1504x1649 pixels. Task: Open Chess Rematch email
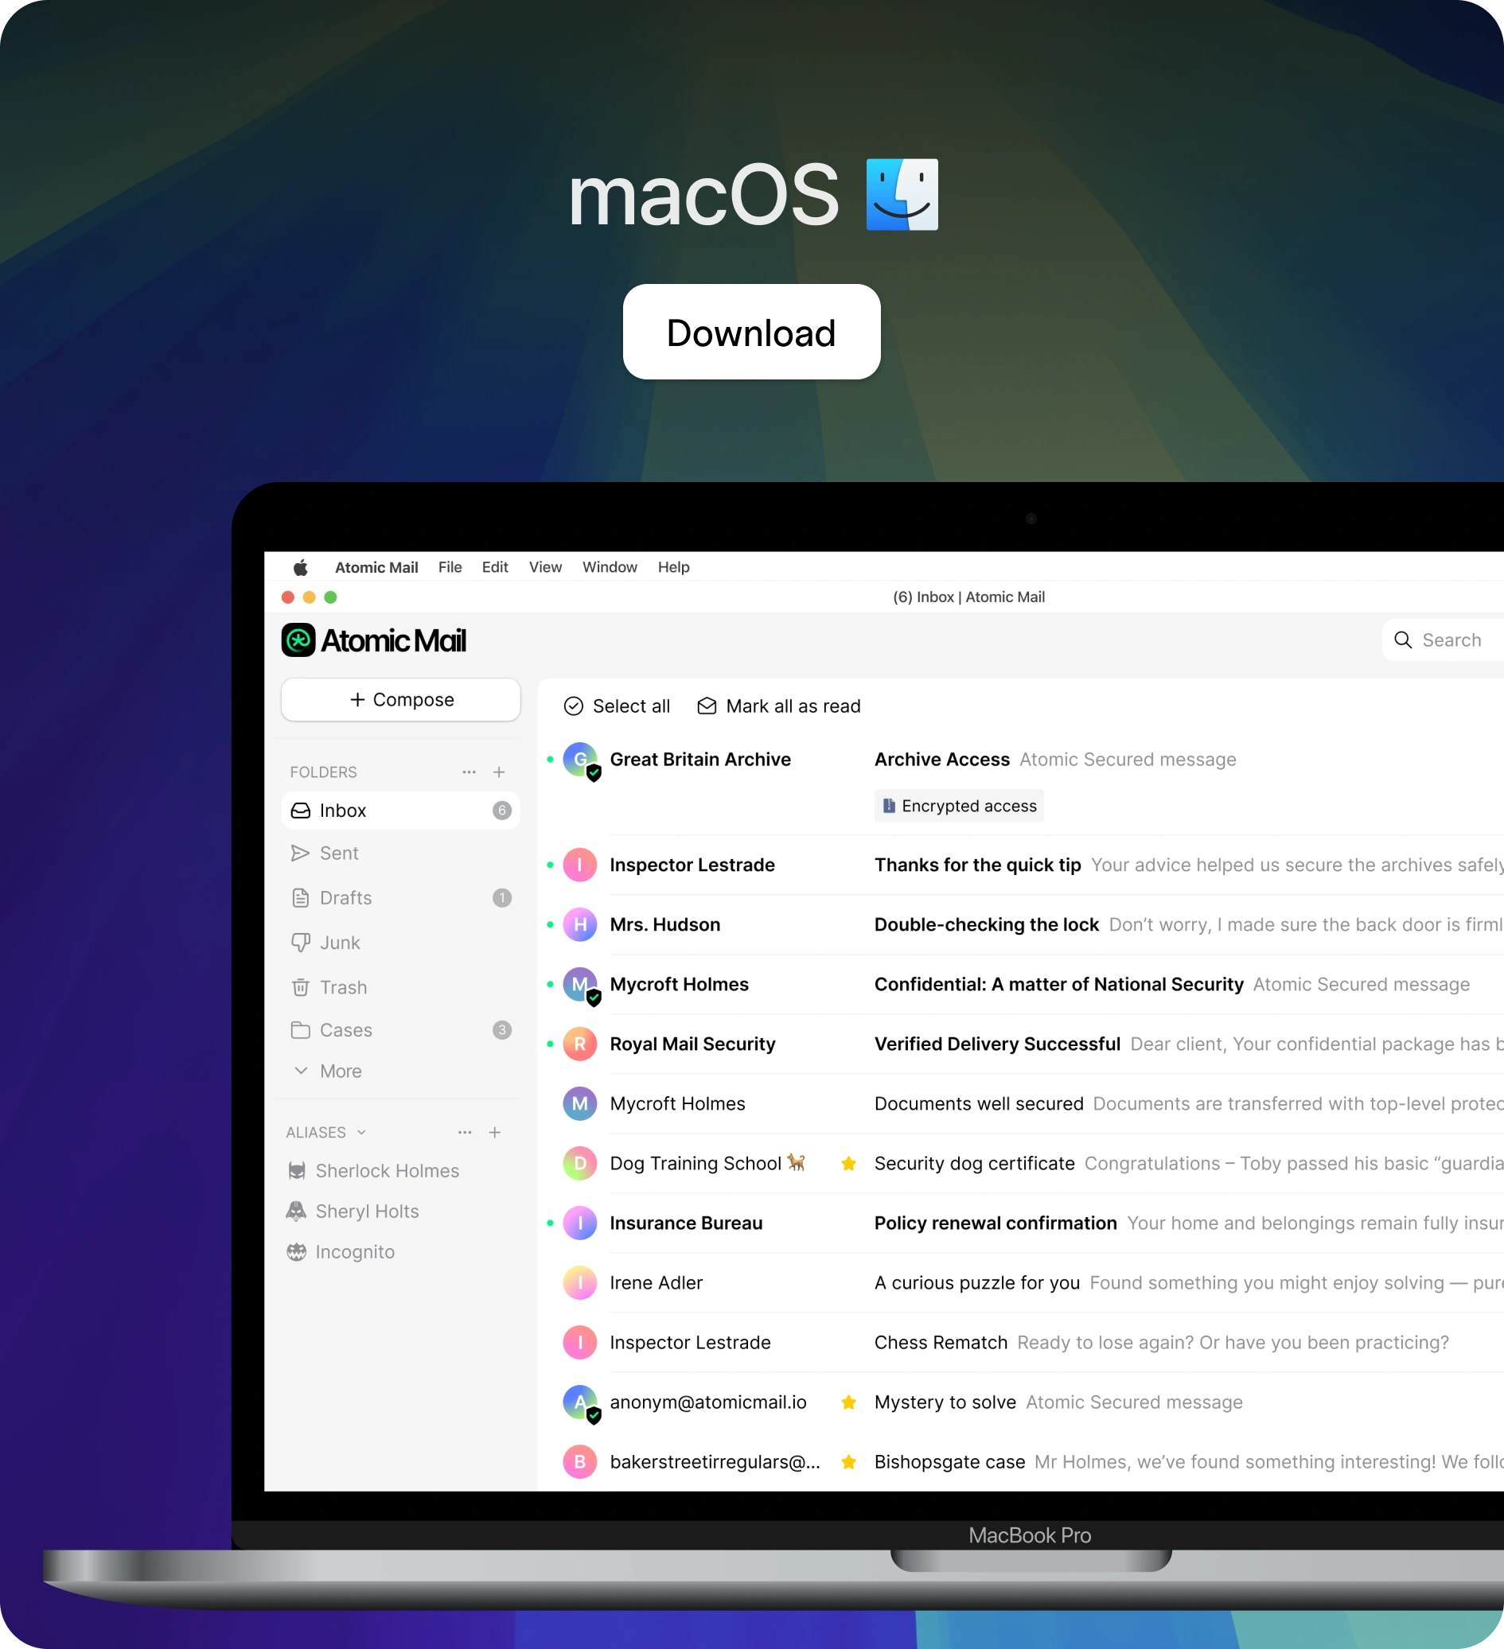point(1021,1342)
